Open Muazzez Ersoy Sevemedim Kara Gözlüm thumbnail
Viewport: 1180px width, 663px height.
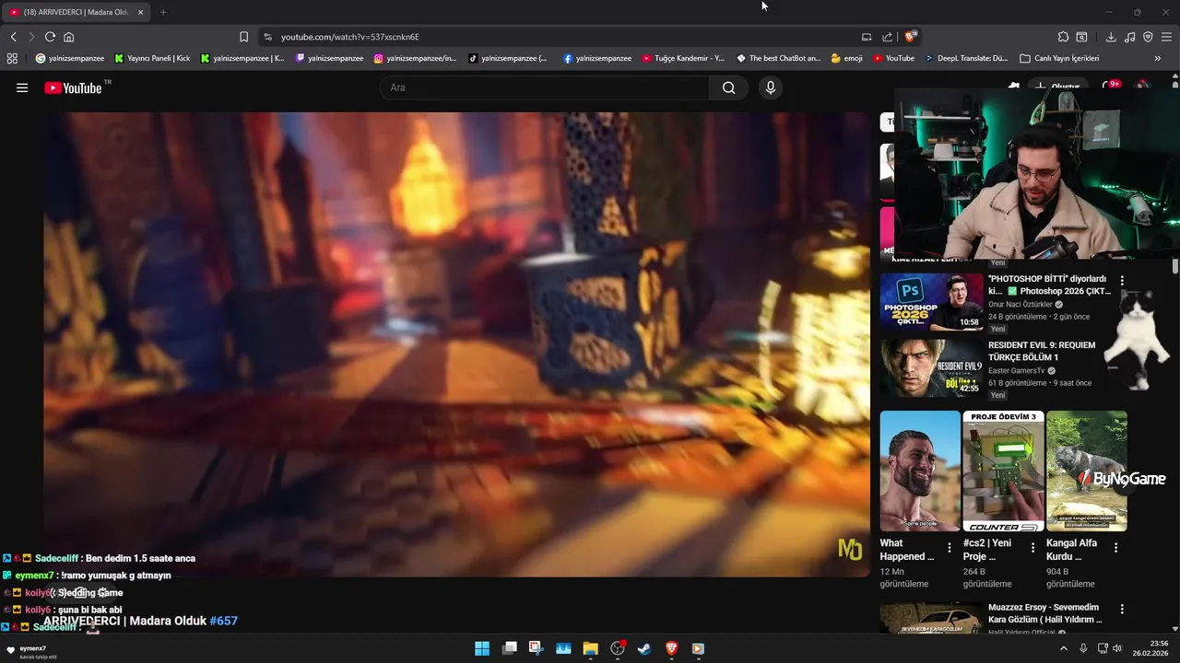pyautogui.click(x=931, y=618)
